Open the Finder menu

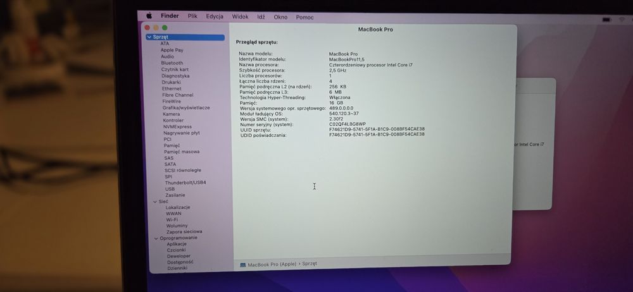coord(170,16)
